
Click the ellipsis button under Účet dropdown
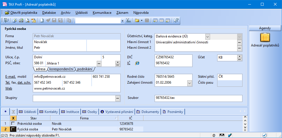[x=239, y=59]
